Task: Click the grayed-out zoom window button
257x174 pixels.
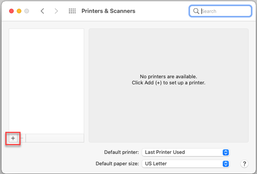Action: 27,11
